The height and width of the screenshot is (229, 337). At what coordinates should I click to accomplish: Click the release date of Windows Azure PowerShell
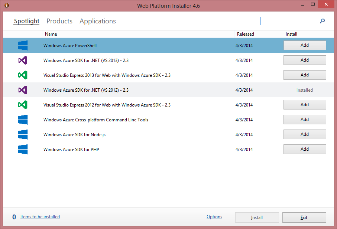244,46
